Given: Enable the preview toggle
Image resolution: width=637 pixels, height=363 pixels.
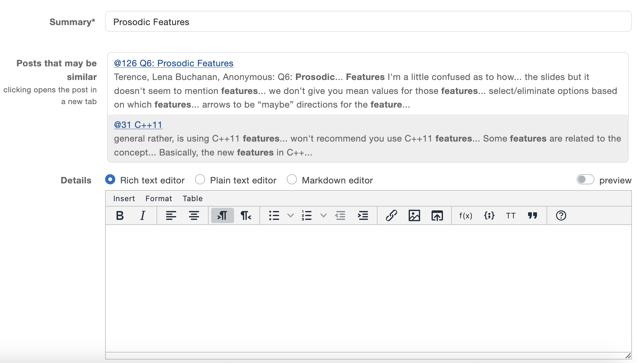Looking at the screenshot, I should coord(585,180).
